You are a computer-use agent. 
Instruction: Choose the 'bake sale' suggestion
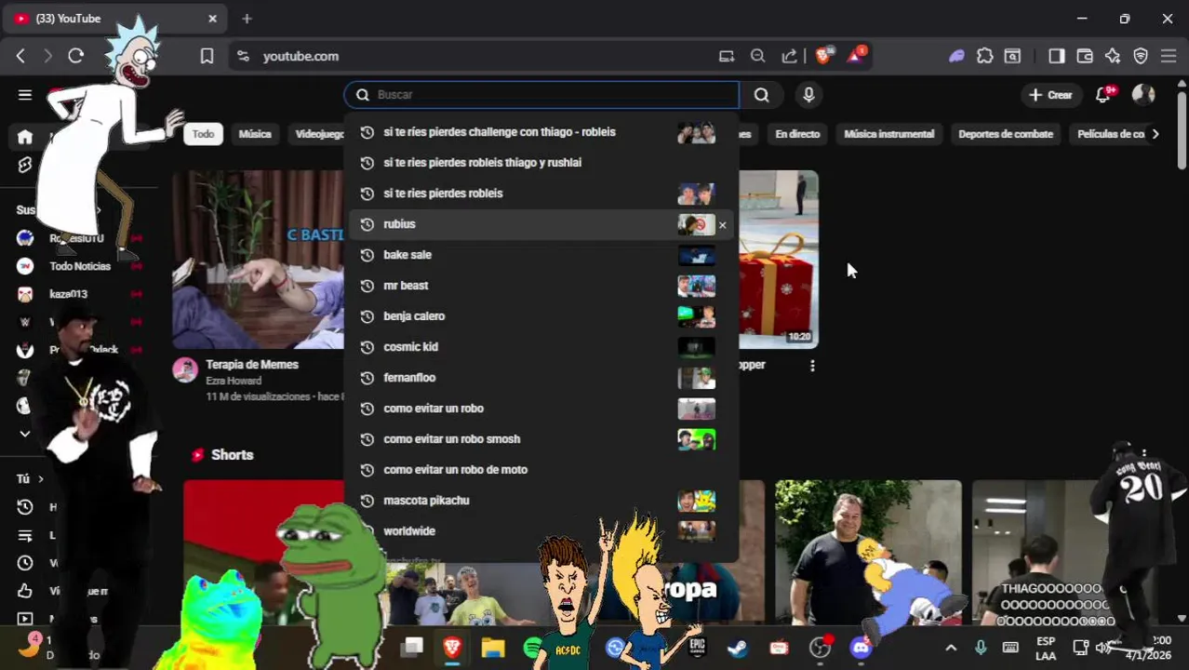[x=542, y=255]
